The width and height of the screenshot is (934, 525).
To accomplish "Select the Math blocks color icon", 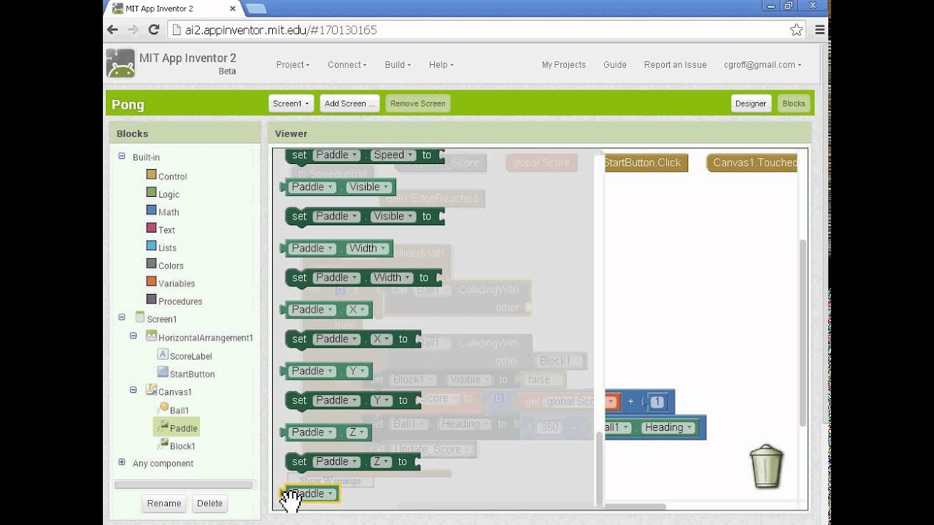I will coord(152,211).
